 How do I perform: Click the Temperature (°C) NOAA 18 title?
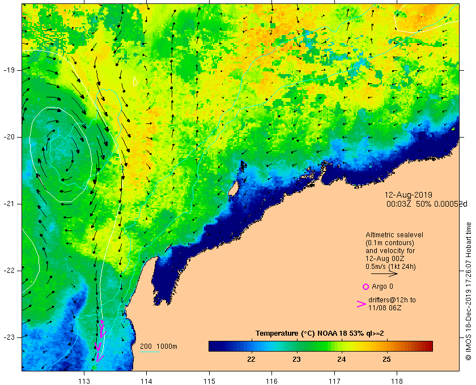coord(320,333)
